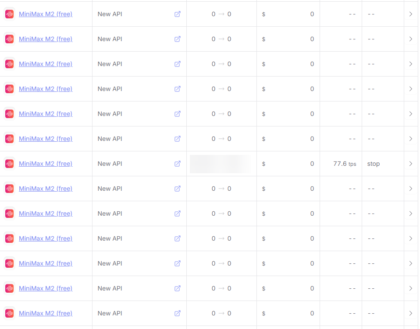Screen dimensions: 420x329
Task: Open external link icon directly above the stop row
Action: (177, 139)
